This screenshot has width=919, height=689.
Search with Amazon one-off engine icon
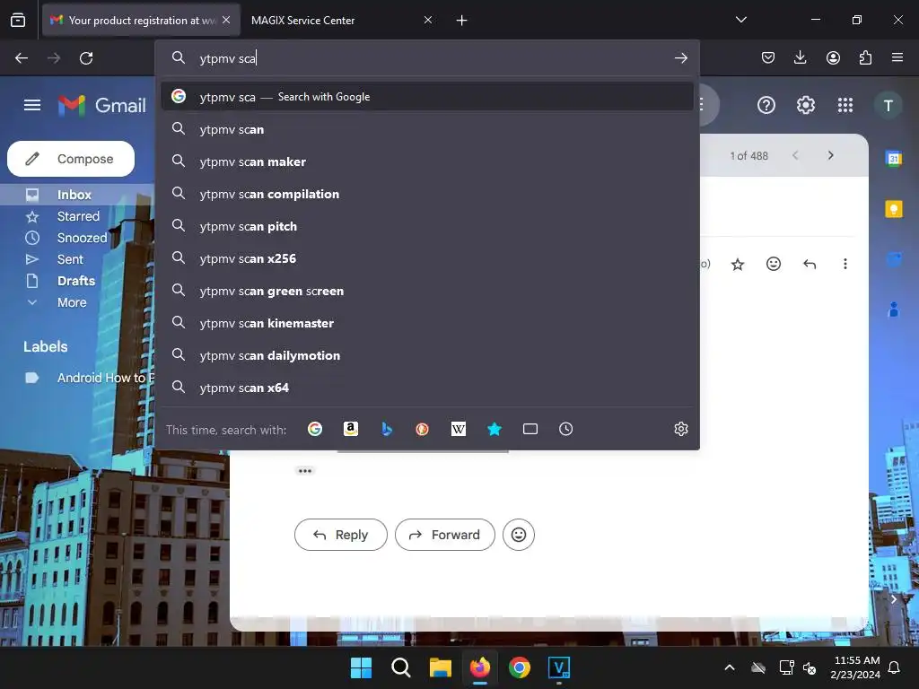tap(351, 429)
